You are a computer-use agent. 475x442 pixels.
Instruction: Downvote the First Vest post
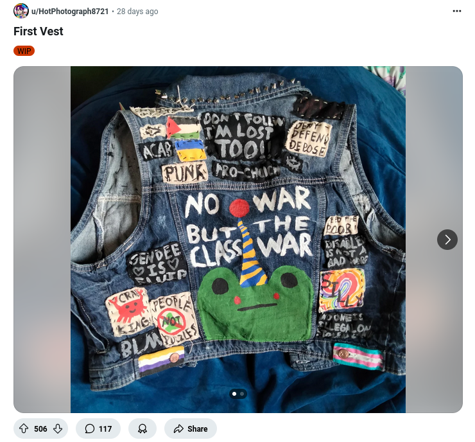point(58,429)
